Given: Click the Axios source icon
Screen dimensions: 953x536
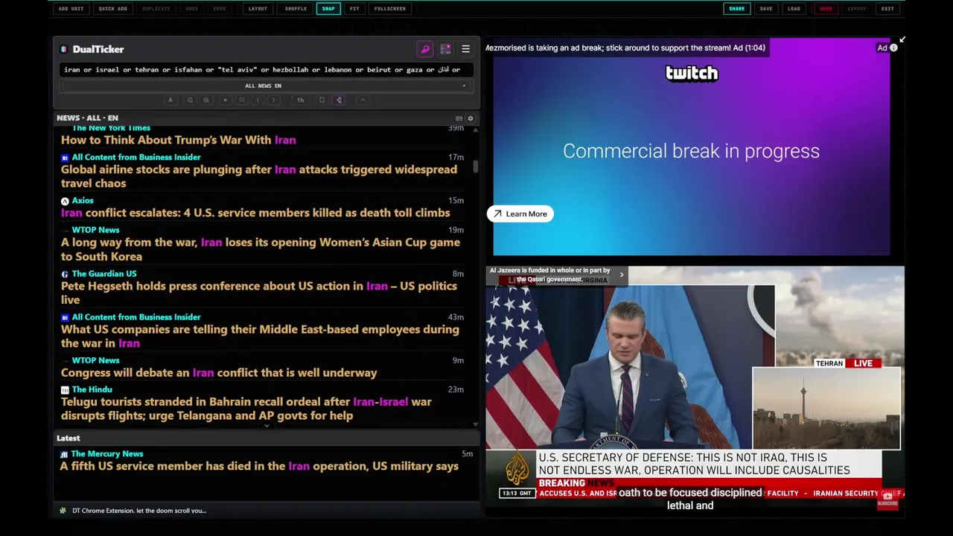Looking at the screenshot, I should pos(65,201).
